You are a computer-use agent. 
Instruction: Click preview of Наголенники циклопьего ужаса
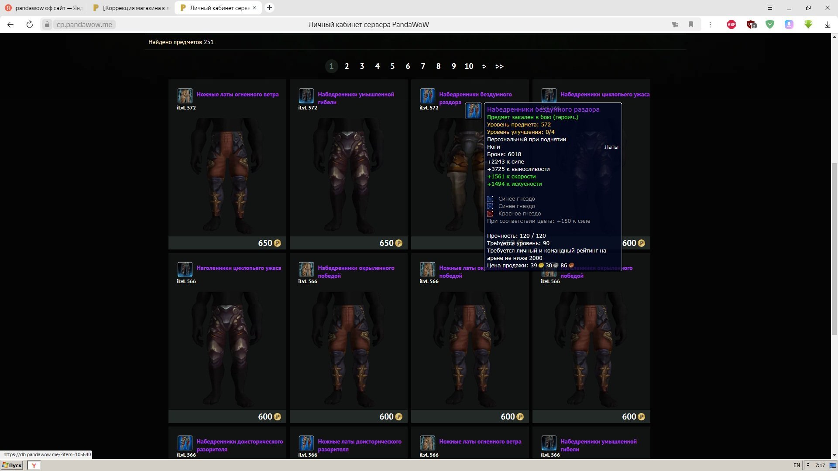click(x=227, y=350)
